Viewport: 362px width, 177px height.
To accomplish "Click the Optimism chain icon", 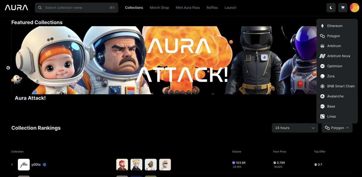I will click(x=322, y=66).
